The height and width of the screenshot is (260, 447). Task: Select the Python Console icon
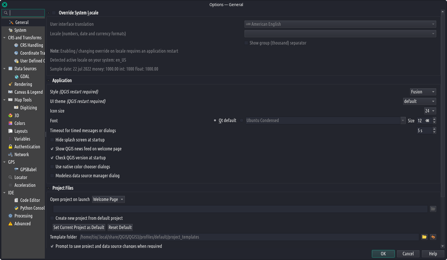coord(16,208)
